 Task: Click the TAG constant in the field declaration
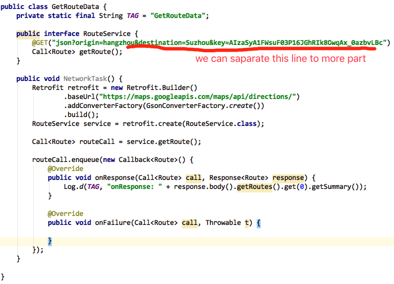(132, 16)
